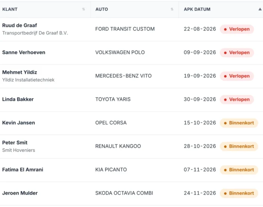263x207 pixels.
Task: Click Binnenkort badge for Renault Kangoo
Action: tap(239, 146)
